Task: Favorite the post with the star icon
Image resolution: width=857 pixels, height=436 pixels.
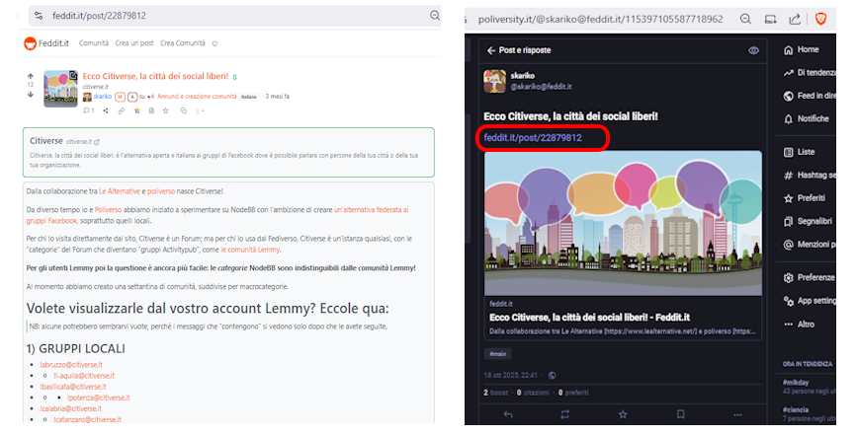Action: (x=623, y=414)
